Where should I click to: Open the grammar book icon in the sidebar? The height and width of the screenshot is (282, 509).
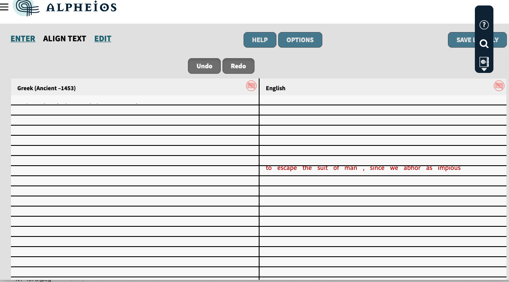point(484,62)
